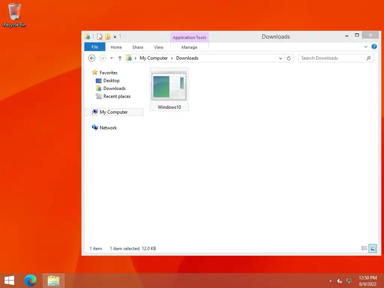Click the search magnifier icon

click(368, 58)
